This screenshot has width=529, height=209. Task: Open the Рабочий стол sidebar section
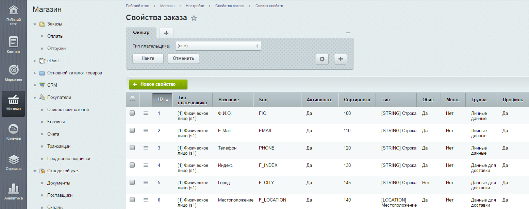click(13, 15)
